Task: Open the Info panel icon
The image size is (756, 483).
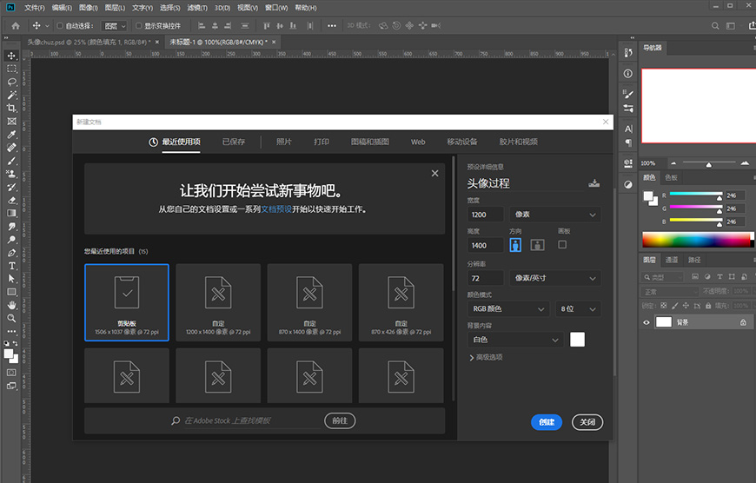Action: (628, 74)
